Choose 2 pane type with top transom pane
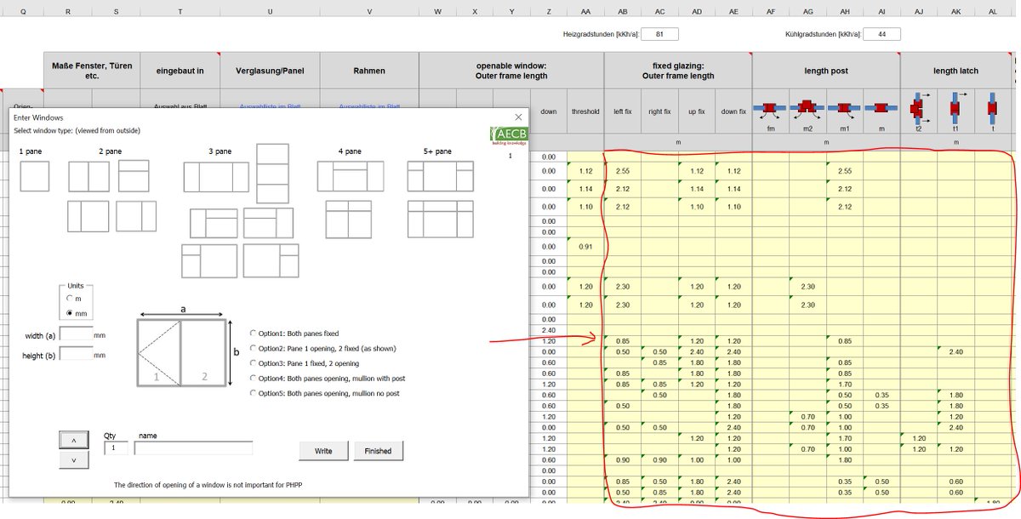This screenshot has width=1021, height=519. pyautogui.click(x=134, y=176)
